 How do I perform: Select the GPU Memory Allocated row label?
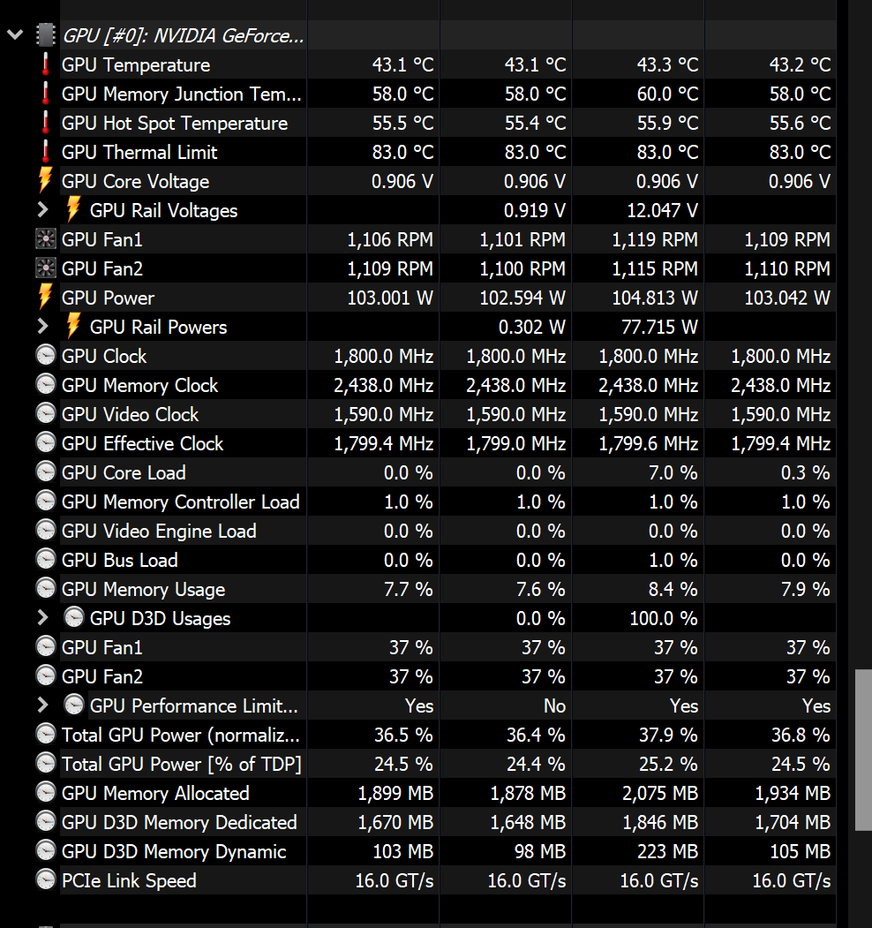pyautogui.click(x=155, y=793)
